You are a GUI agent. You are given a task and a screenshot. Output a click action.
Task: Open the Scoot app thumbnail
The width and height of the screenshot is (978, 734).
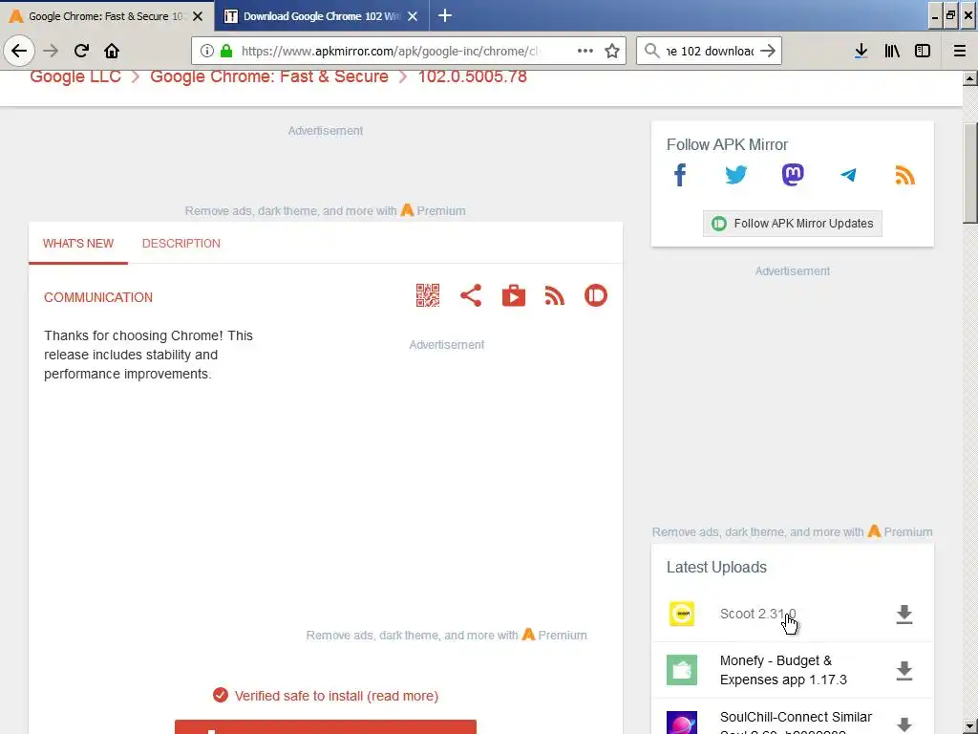coord(682,615)
